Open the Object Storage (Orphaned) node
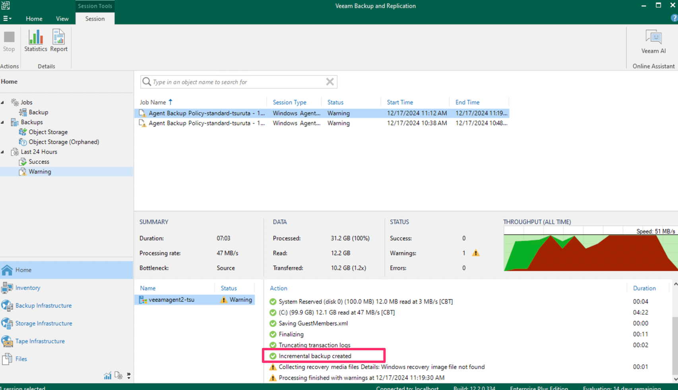Viewport: 678px width, 390px height. point(64,142)
